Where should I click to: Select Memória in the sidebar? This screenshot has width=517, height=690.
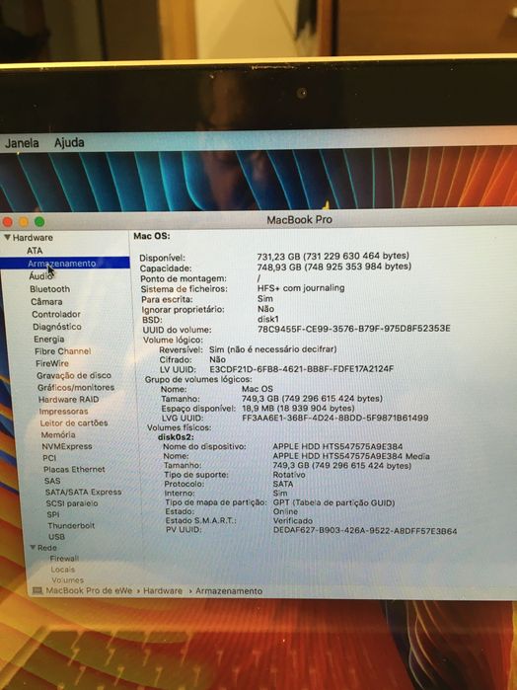pyautogui.click(x=58, y=434)
